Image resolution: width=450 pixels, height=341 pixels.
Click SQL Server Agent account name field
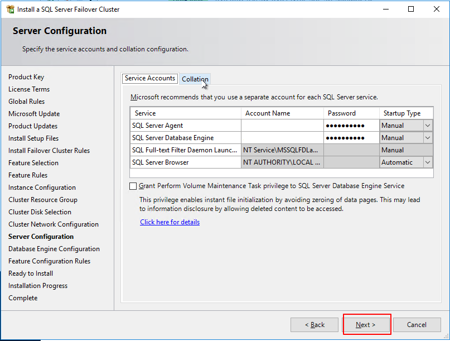282,126
